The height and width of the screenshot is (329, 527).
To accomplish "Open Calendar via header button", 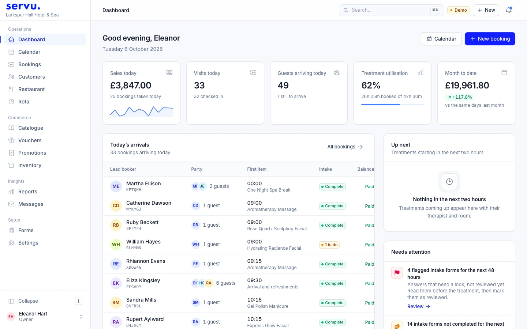I will click(x=441, y=39).
